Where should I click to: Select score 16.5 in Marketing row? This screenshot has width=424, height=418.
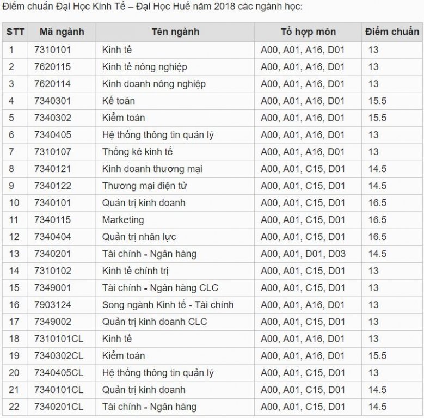378,220
